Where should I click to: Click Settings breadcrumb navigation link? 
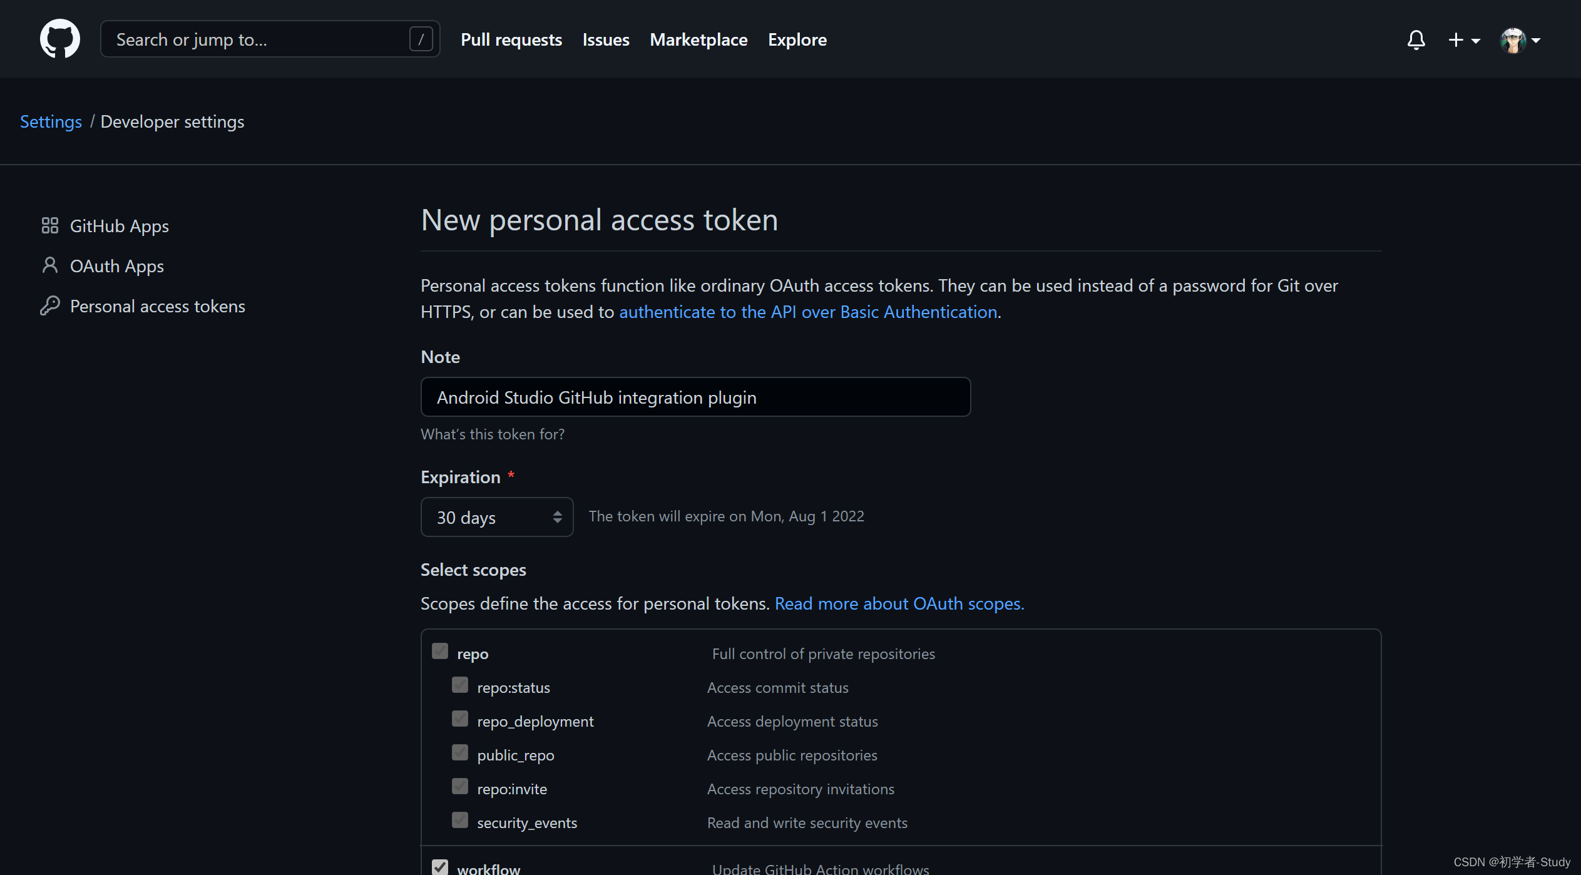pyautogui.click(x=51, y=121)
